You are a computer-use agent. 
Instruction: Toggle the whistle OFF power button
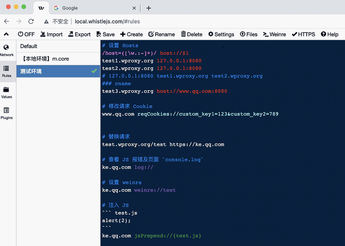click(x=26, y=34)
